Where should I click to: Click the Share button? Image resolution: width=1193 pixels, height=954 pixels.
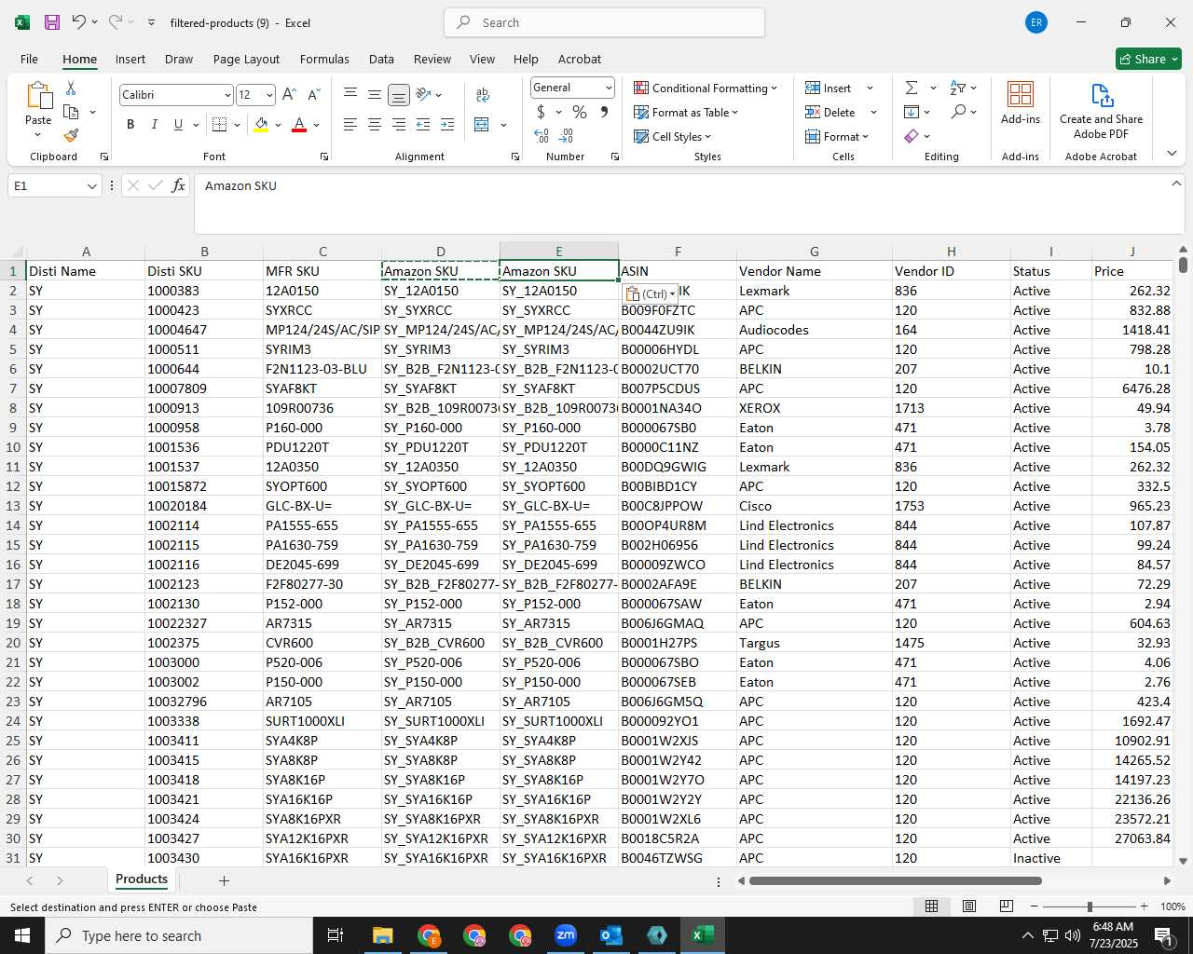[x=1149, y=59]
